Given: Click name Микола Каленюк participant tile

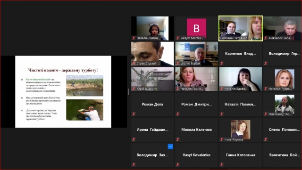Looking at the screenshot, I should pos(196,130).
